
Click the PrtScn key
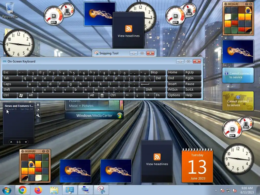pos(175,90)
